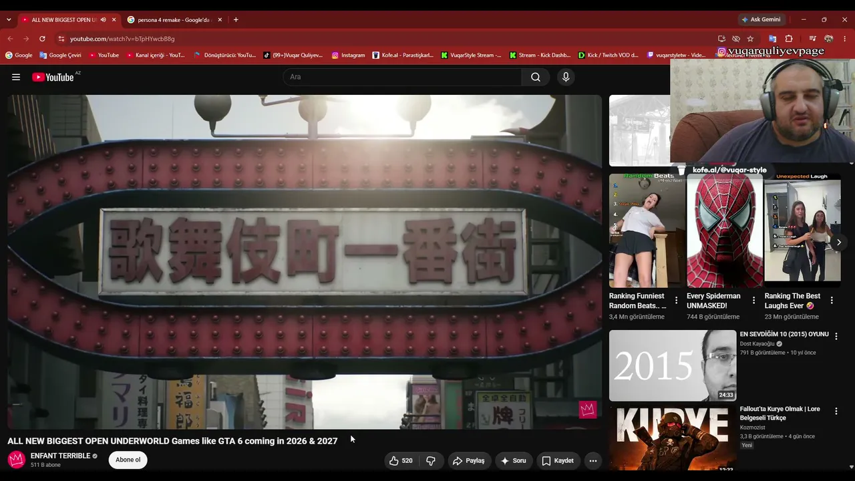This screenshot has width=855, height=481.
Task: Dislike the video with thumbs down
Action: click(x=431, y=460)
